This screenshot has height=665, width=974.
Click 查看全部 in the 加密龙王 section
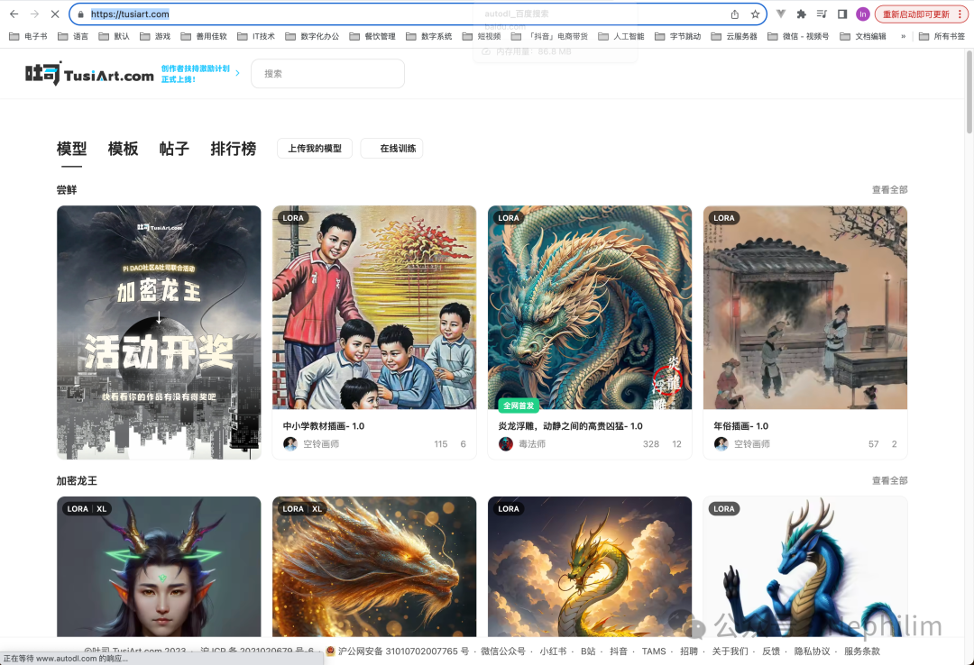tap(889, 480)
